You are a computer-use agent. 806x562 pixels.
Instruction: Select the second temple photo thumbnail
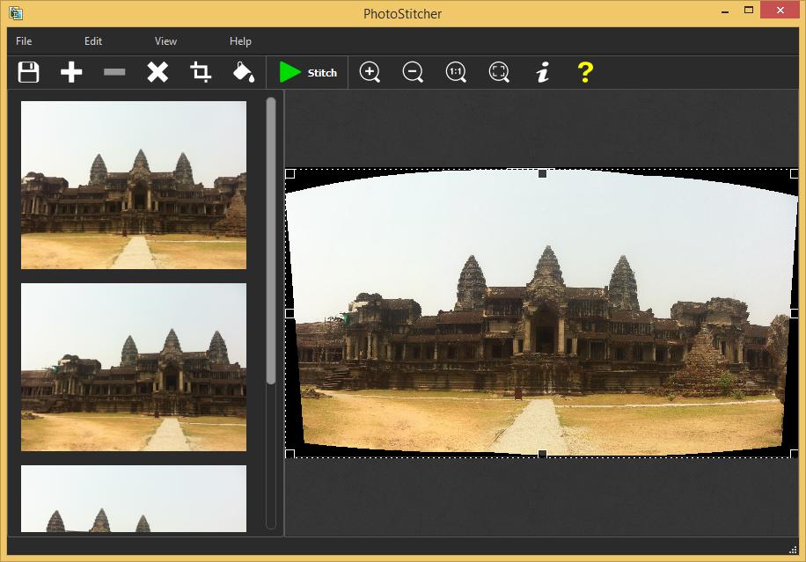click(133, 367)
